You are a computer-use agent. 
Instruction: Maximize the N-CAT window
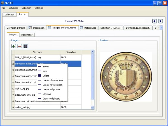[160, 3]
